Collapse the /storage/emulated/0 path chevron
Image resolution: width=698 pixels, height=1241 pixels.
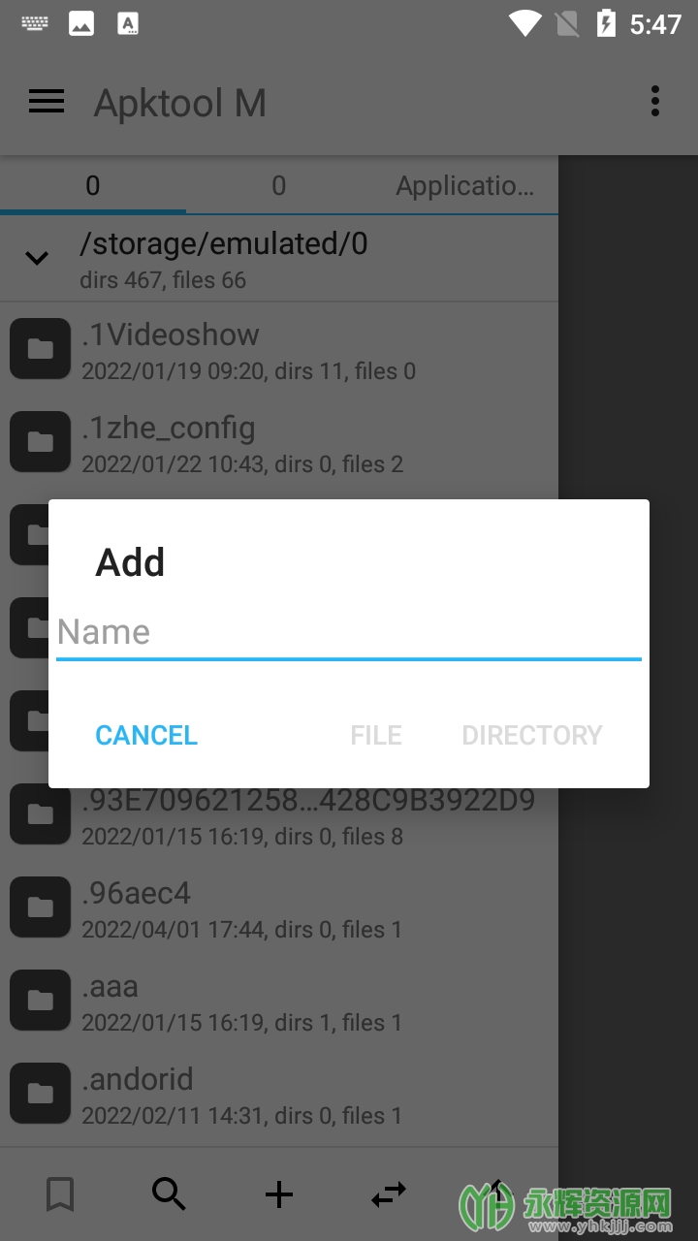(x=37, y=258)
